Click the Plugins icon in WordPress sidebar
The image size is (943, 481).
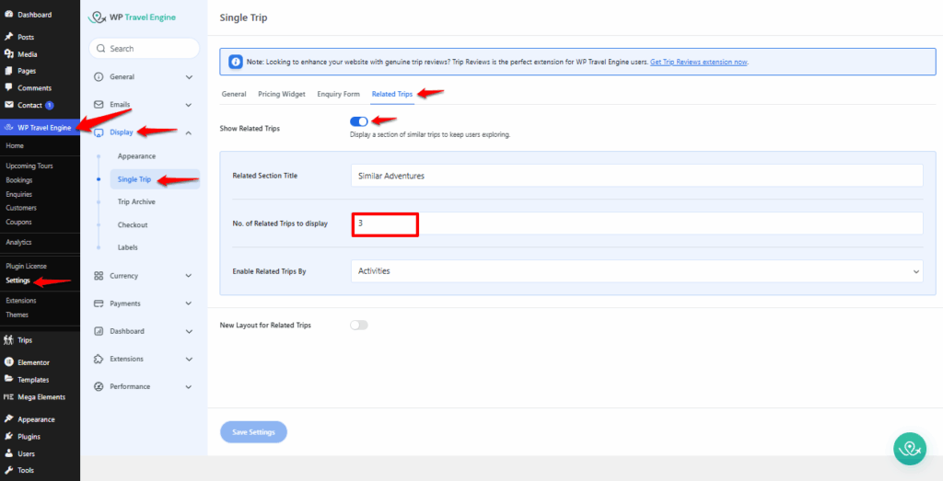(x=8, y=437)
